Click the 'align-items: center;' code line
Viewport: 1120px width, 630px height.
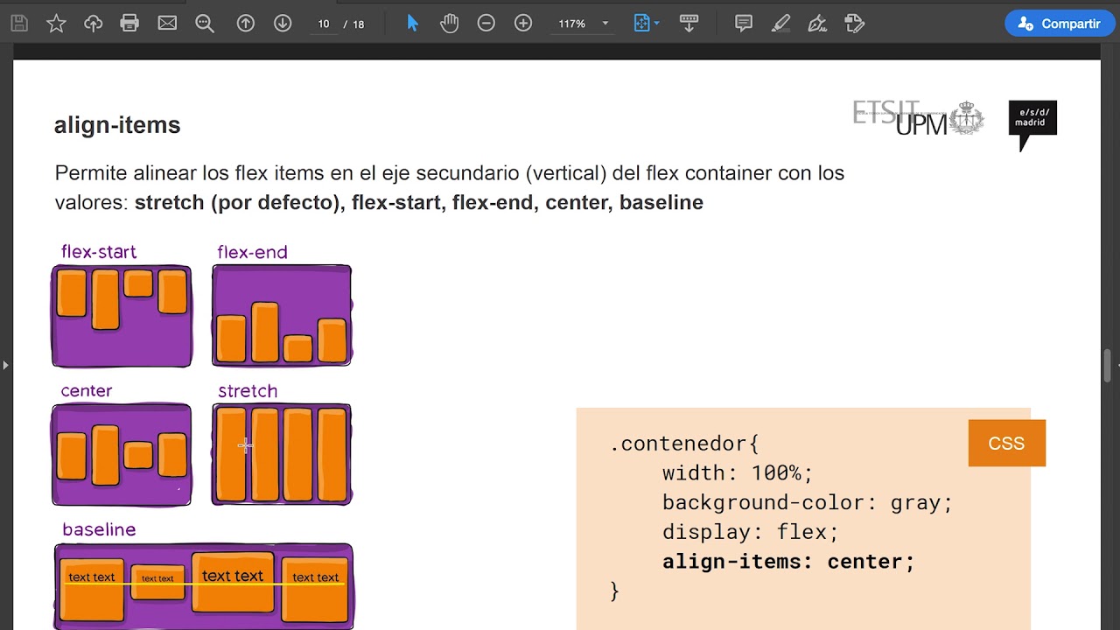click(x=788, y=562)
